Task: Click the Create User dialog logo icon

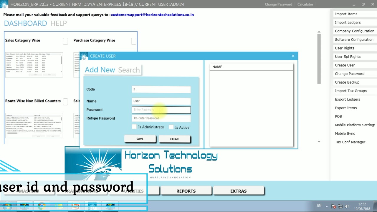Action: click(x=84, y=56)
